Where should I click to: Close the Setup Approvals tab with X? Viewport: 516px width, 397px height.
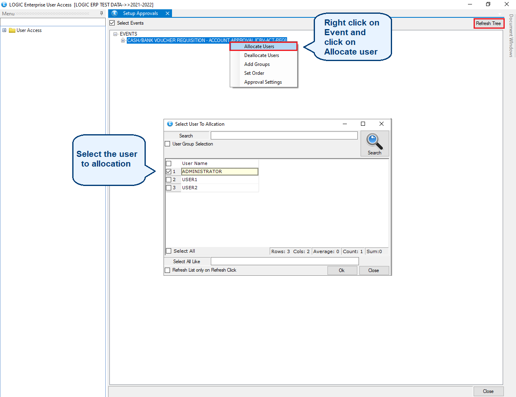(x=168, y=13)
